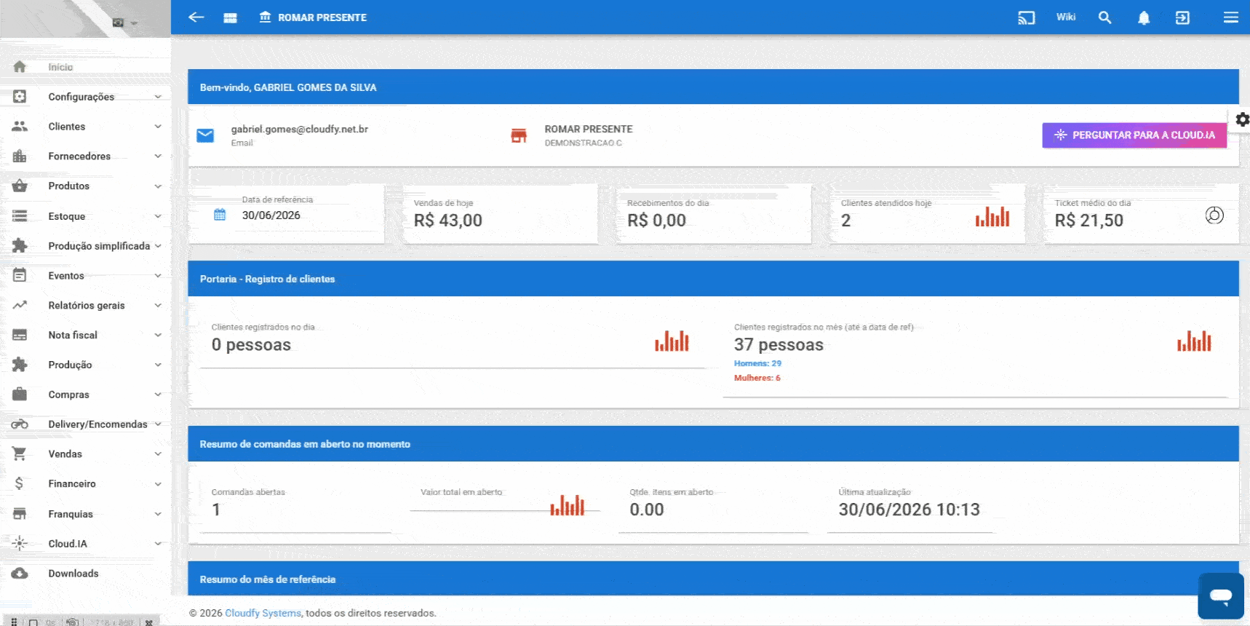Click the logout exit icon

click(1182, 17)
